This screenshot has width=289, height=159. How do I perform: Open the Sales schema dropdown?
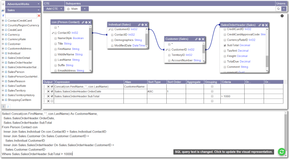(23, 10)
